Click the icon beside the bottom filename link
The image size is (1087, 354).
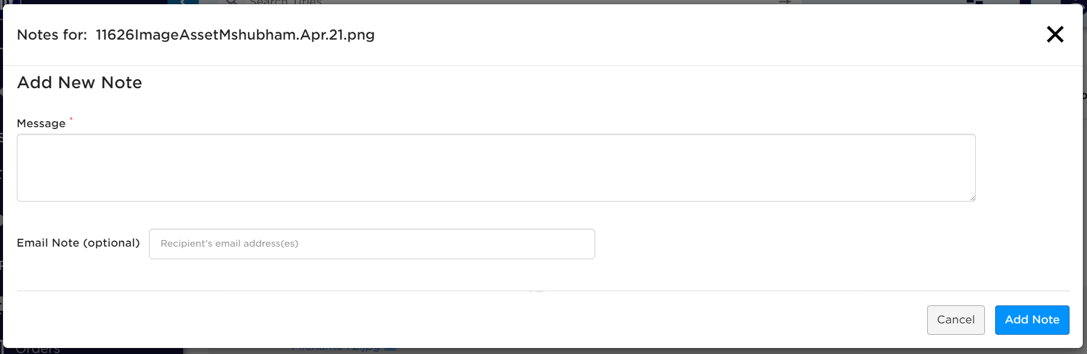[x=390, y=349]
